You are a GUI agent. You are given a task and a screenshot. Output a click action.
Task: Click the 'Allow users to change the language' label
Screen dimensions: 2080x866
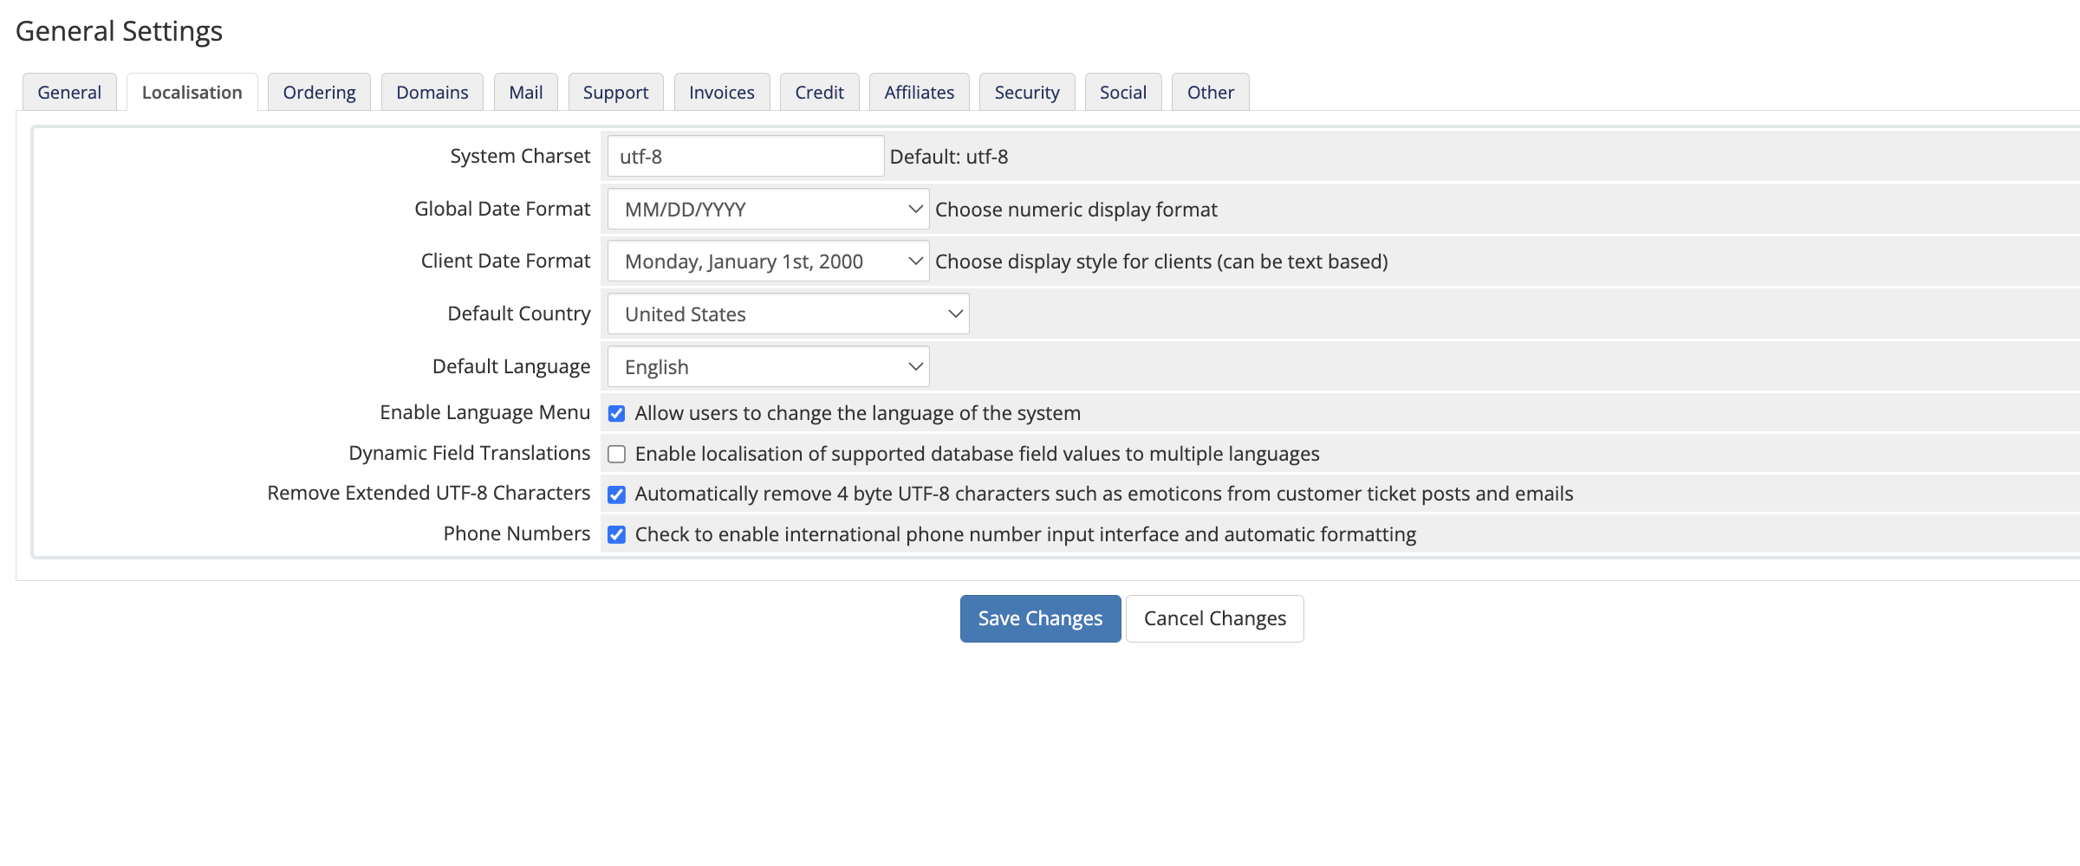[x=857, y=413]
